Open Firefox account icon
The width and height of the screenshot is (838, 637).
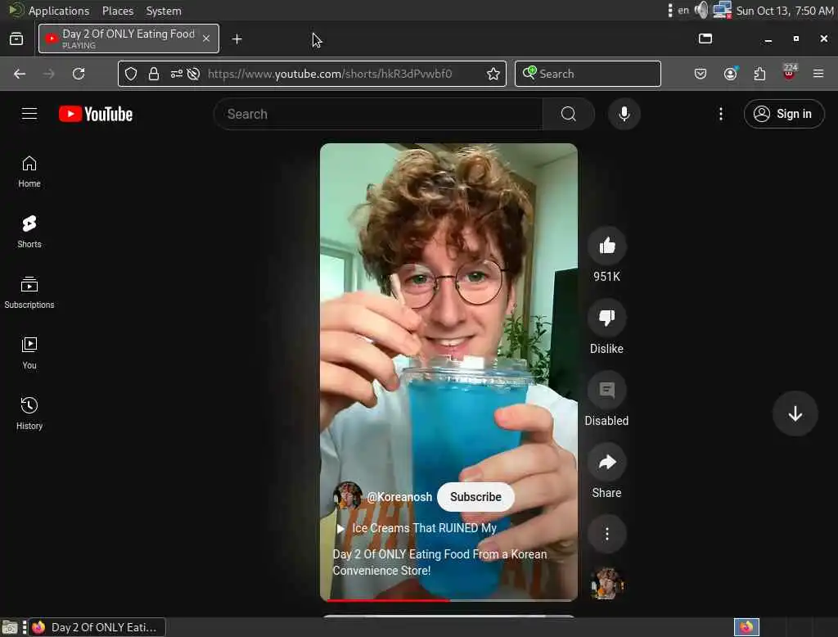pyautogui.click(x=731, y=74)
